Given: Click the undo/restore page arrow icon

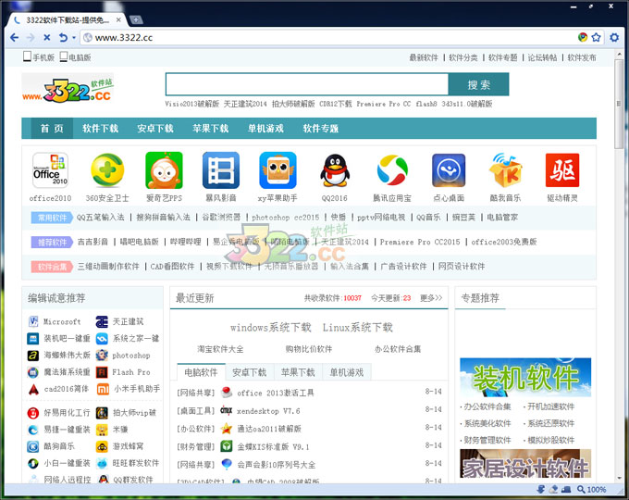Looking at the screenshot, I should click(63, 37).
